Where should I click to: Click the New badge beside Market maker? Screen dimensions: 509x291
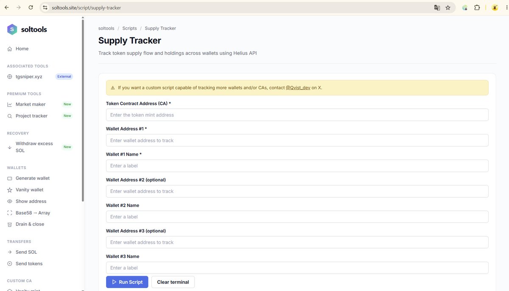point(67,104)
